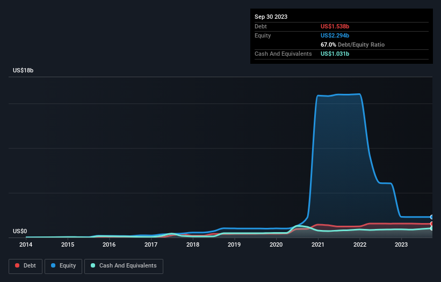Viewport: 441px width, 282px height.
Task: Click the US$1.031b cash value
Action: pyautogui.click(x=335, y=54)
